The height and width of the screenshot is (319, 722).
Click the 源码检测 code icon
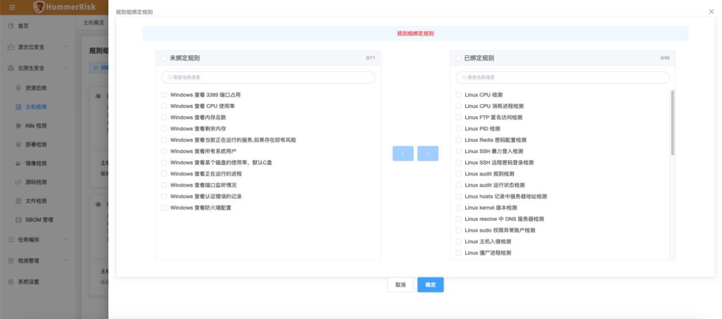coord(18,182)
